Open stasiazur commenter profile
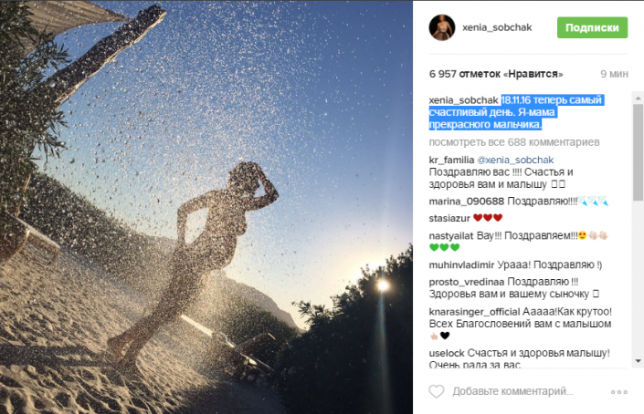This screenshot has height=414, width=644. [x=449, y=219]
